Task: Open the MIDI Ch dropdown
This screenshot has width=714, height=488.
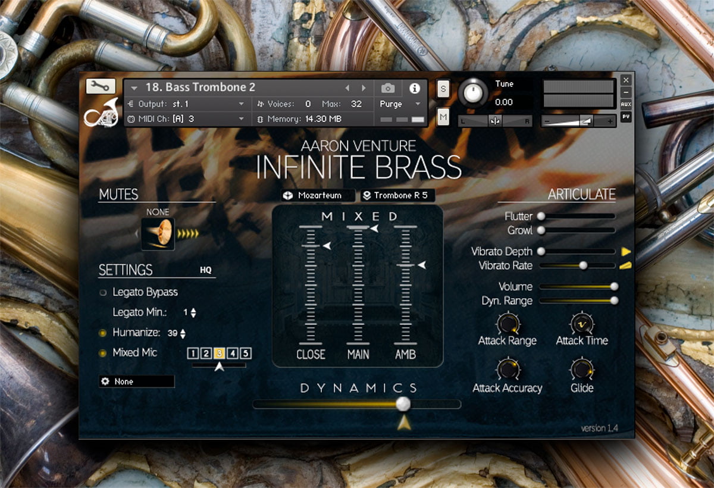Action: pyautogui.click(x=186, y=119)
